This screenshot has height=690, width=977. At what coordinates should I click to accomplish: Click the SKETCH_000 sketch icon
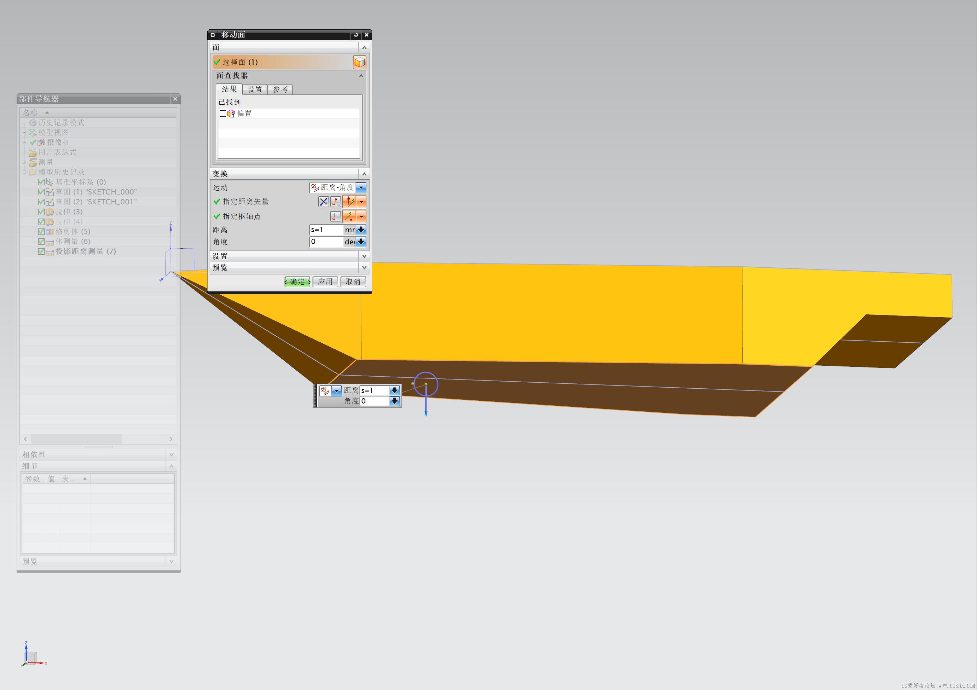(x=50, y=192)
